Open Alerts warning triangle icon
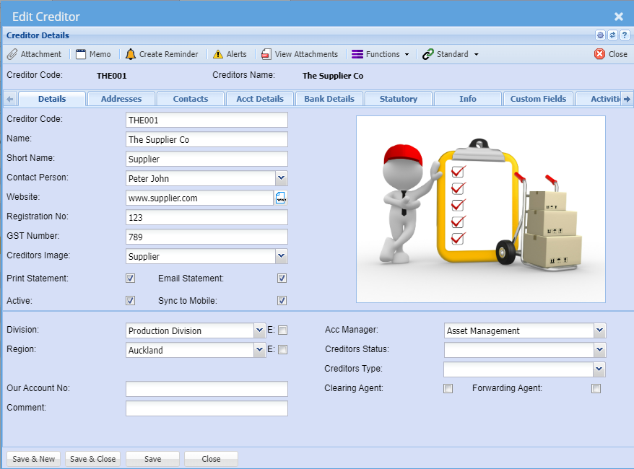 (218, 54)
